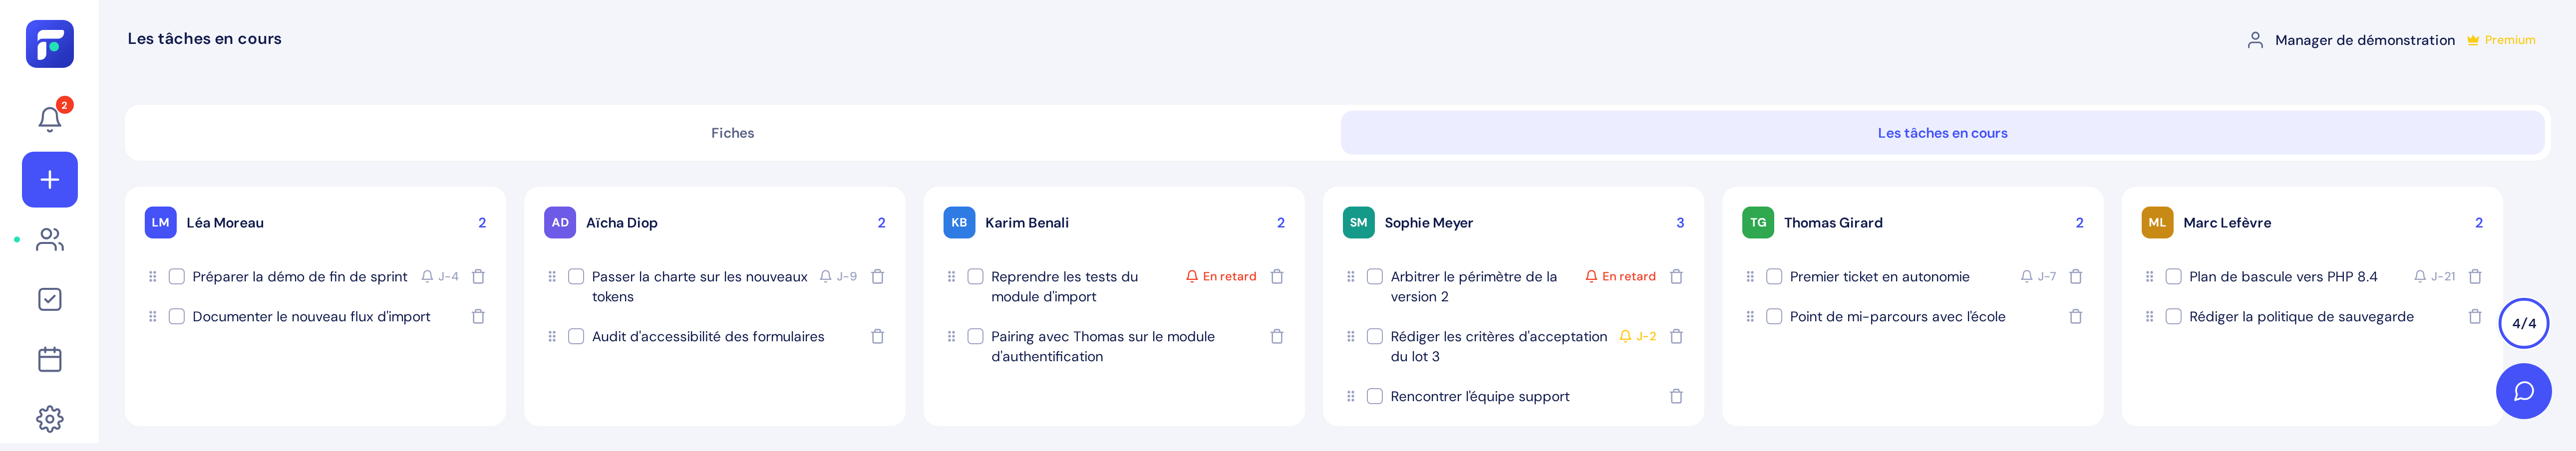This screenshot has height=451, width=2576.
Task: Tick Point de mi-parcours avec l'école checkbox
Action: (x=1774, y=316)
